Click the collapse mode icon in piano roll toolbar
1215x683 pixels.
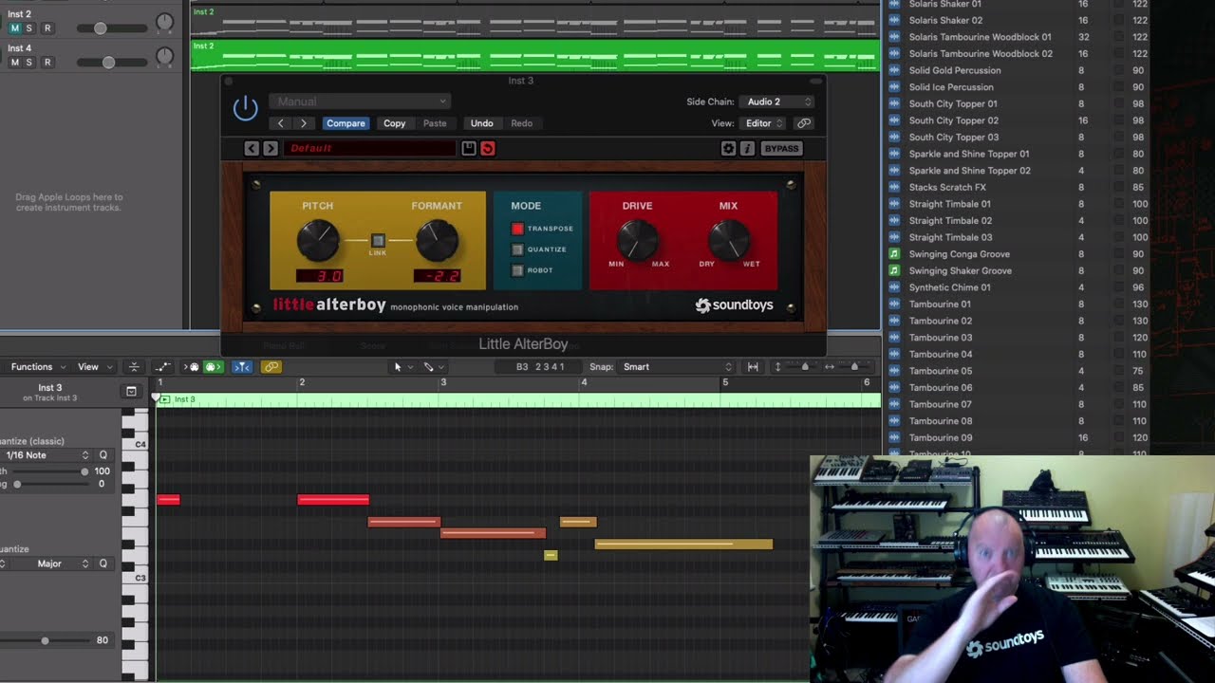pos(134,367)
